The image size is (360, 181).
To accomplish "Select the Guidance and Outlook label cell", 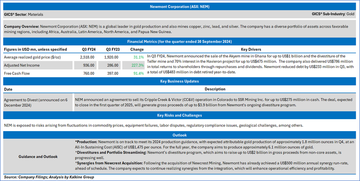I will point(38,157).
